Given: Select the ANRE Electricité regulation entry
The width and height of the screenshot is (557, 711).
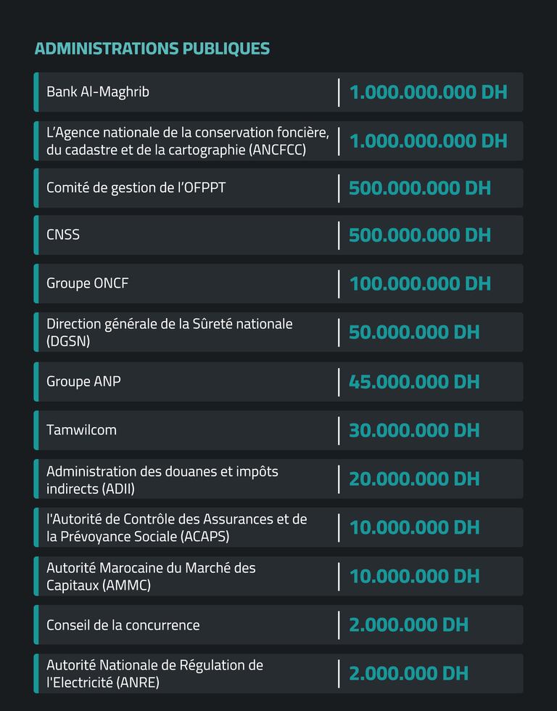Looking at the screenshot, I should pyautogui.click(x=154, y=673).
